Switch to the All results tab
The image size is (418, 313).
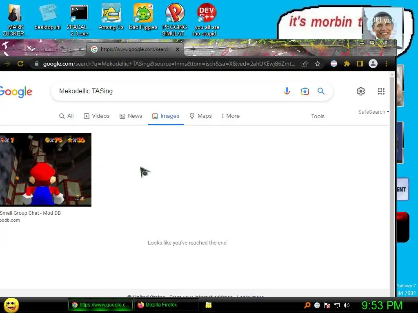tap(67, 116)
